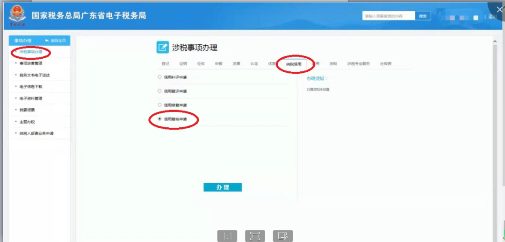Close the image viewer with the X
This screenshot has width=505, height=242.
coord(499,9)
